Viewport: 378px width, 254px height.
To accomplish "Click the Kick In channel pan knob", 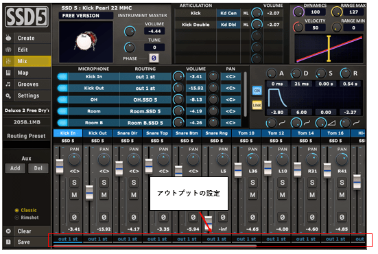I will point(74,159).
